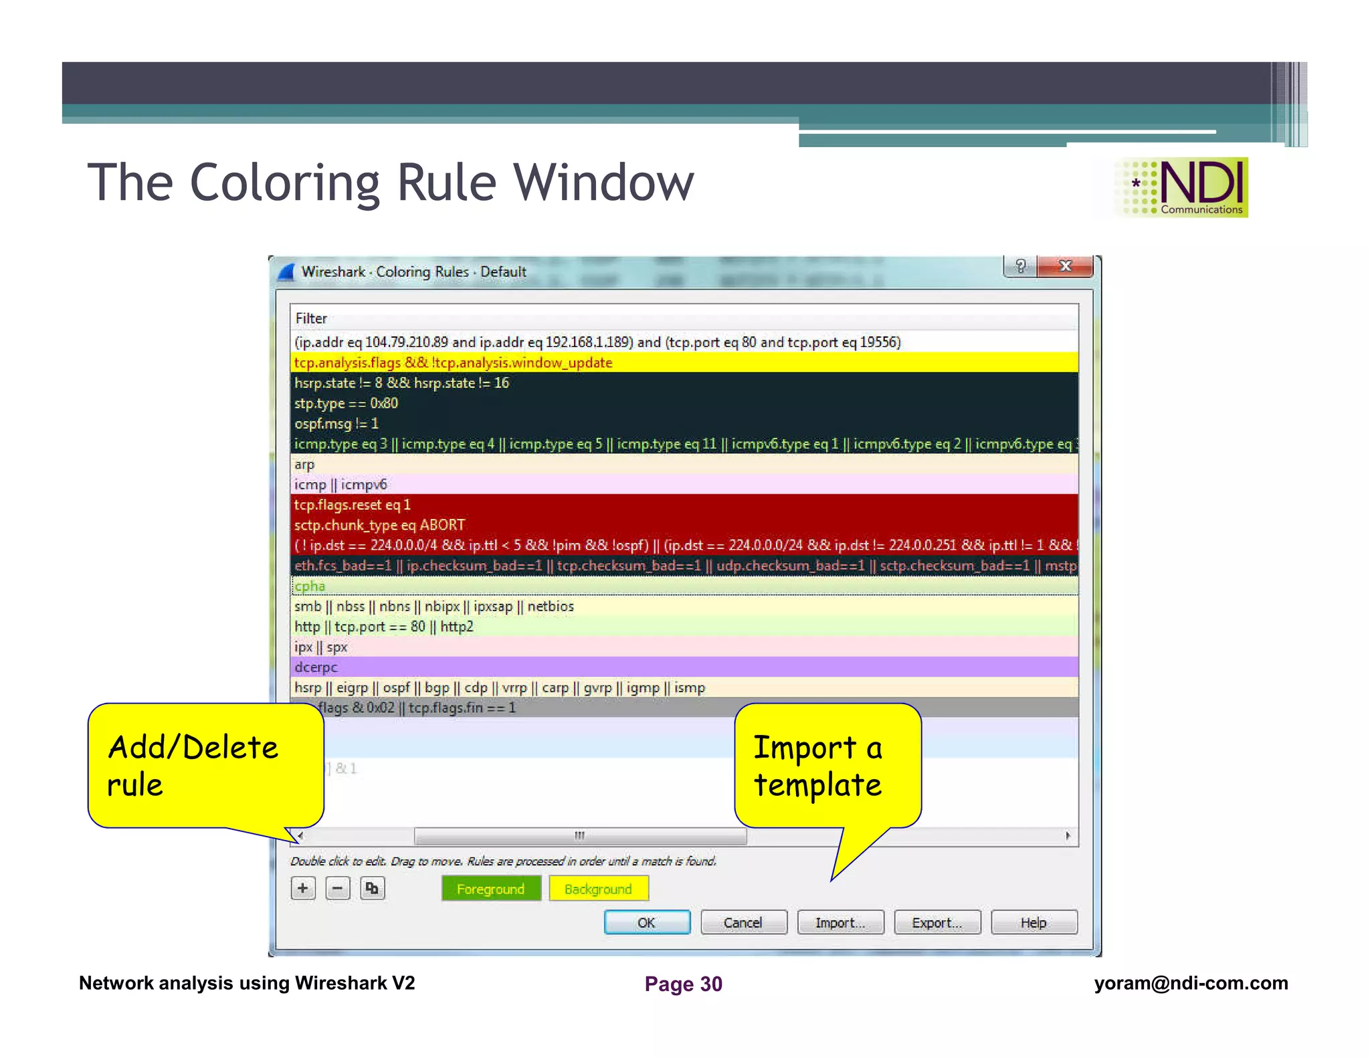
Task: Select the stp.type == 0x80 rule
Action: 684,403
